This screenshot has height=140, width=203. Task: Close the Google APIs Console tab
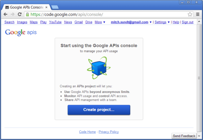click(46, 7)
